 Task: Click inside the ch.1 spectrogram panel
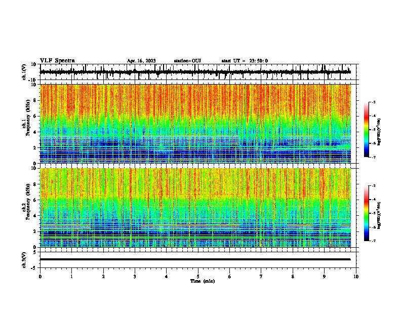(195, 124)
